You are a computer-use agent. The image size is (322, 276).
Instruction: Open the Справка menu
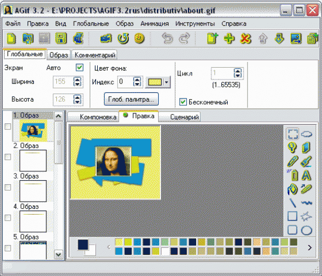[x=234, y=23]
